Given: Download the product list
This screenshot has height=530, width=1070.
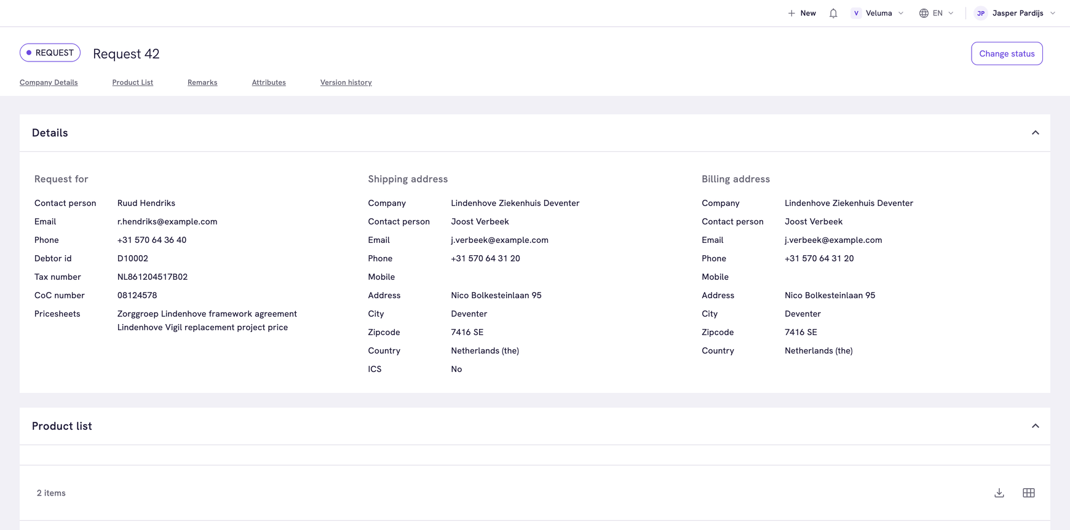Looking at the screenshot, I should [x=999, y=493].
